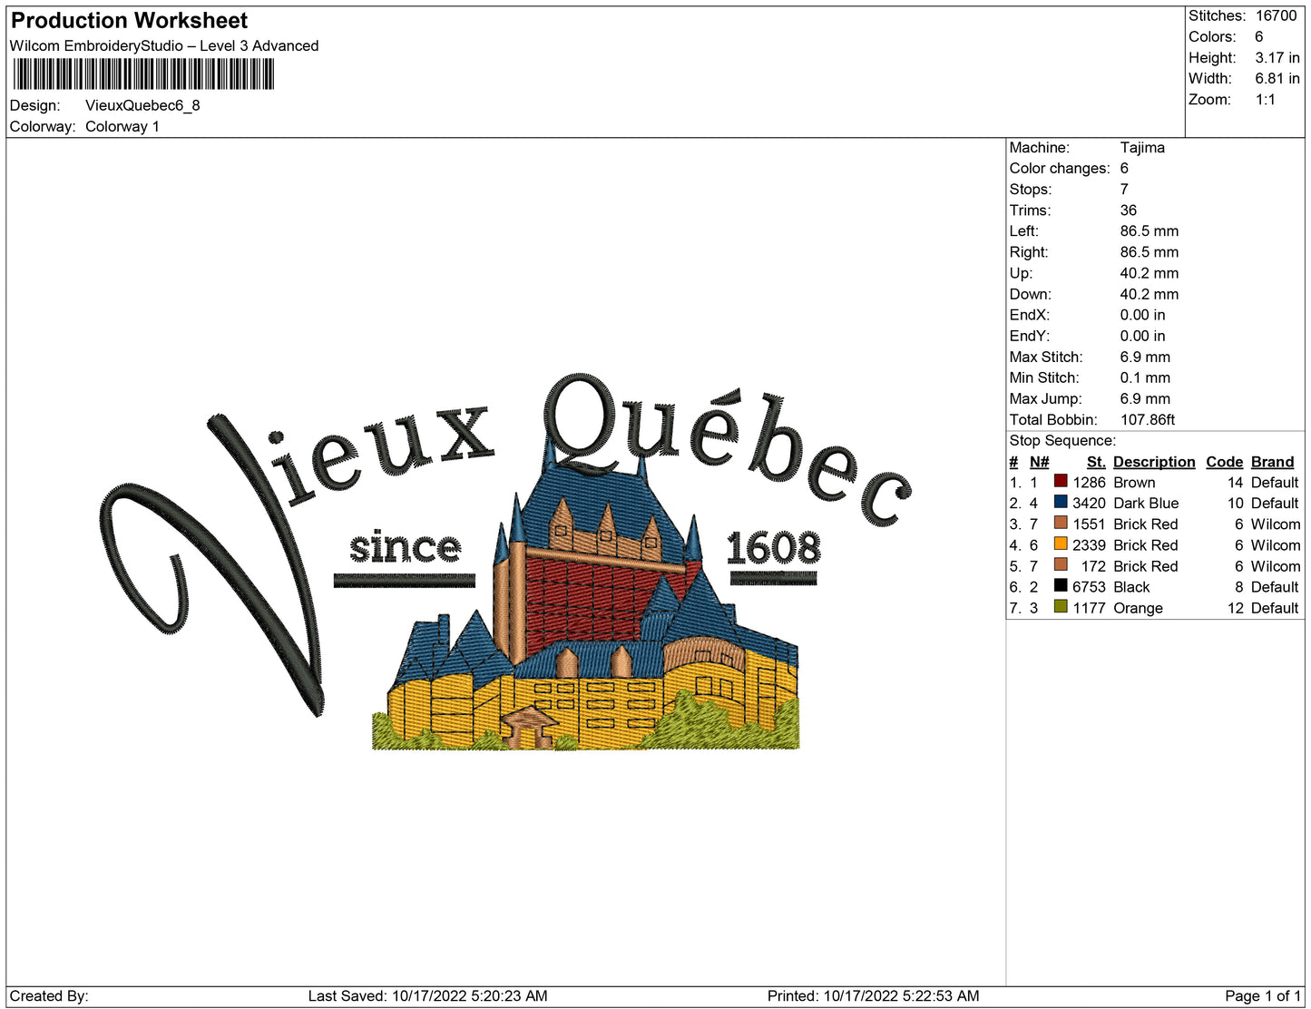
Task: Click the Left value "86.5 mm"
Action: point(1150,230)
